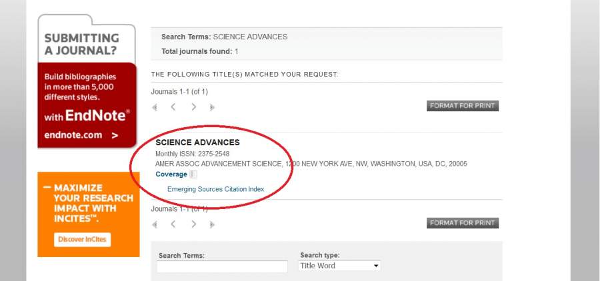Click top previous page arrow
Screen dimensions: 600x281
[x=173, y=107]
